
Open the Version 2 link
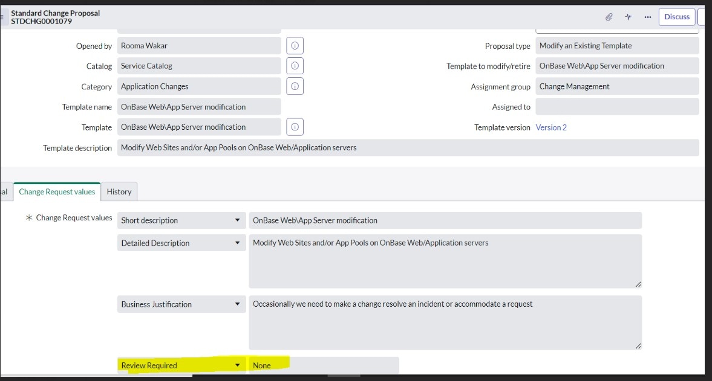551,127
